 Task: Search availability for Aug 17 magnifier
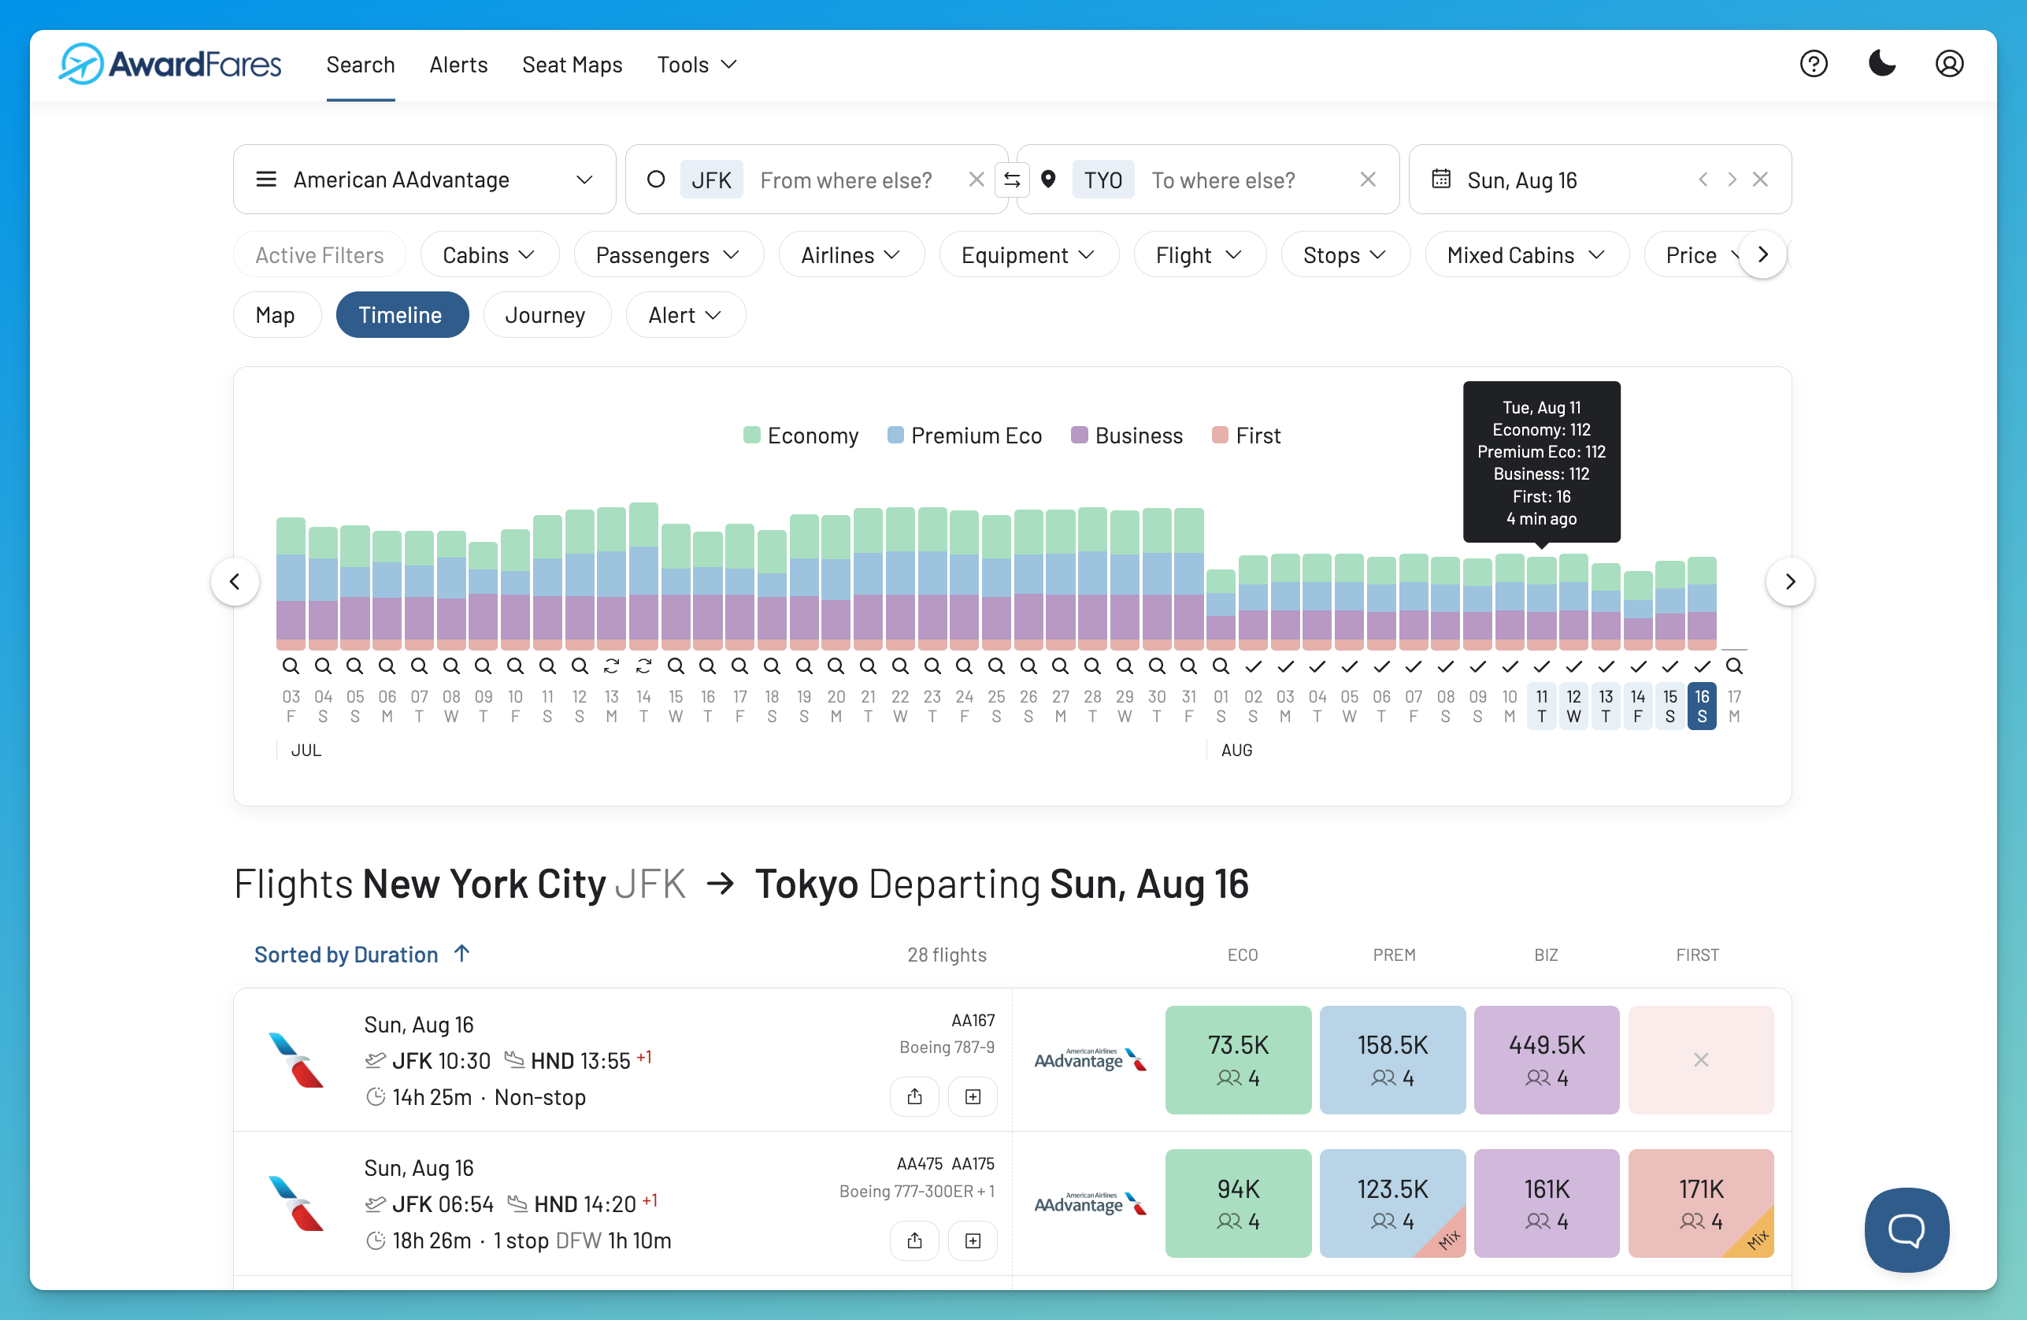1734,666
